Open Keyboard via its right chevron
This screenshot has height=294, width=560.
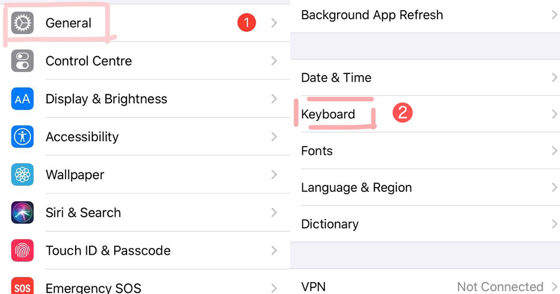[x=554, y=114]
